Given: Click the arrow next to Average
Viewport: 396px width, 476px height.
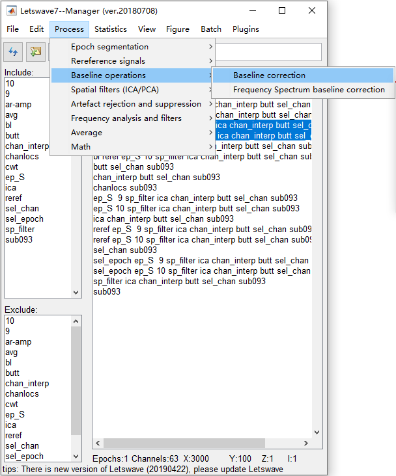Looking at the screenshot, I should tap(210, 133).
